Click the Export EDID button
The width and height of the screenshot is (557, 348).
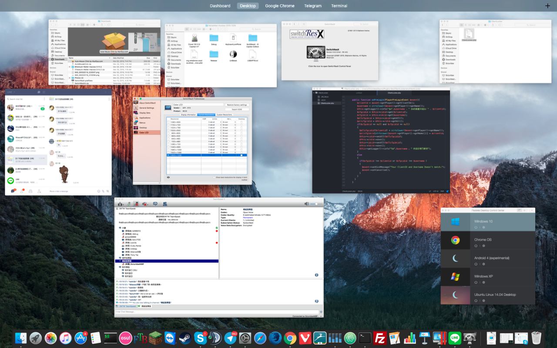pyautogui.click(x=237, y=109)
